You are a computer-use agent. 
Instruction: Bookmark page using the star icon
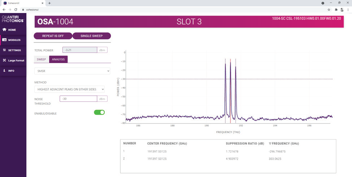329,10
